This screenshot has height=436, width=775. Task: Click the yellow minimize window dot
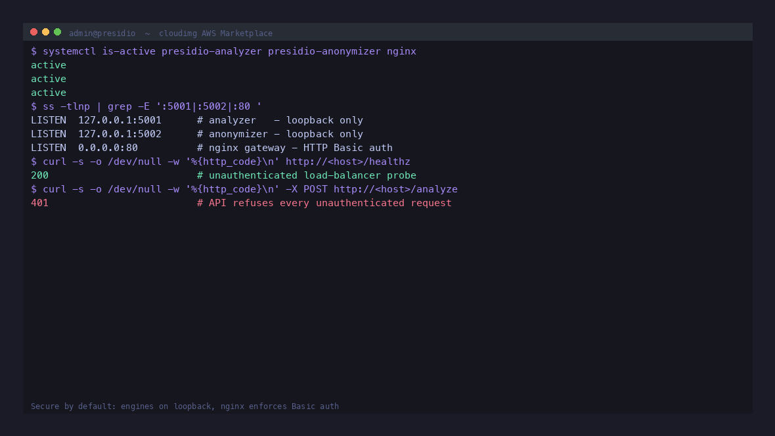pos(45,32)
